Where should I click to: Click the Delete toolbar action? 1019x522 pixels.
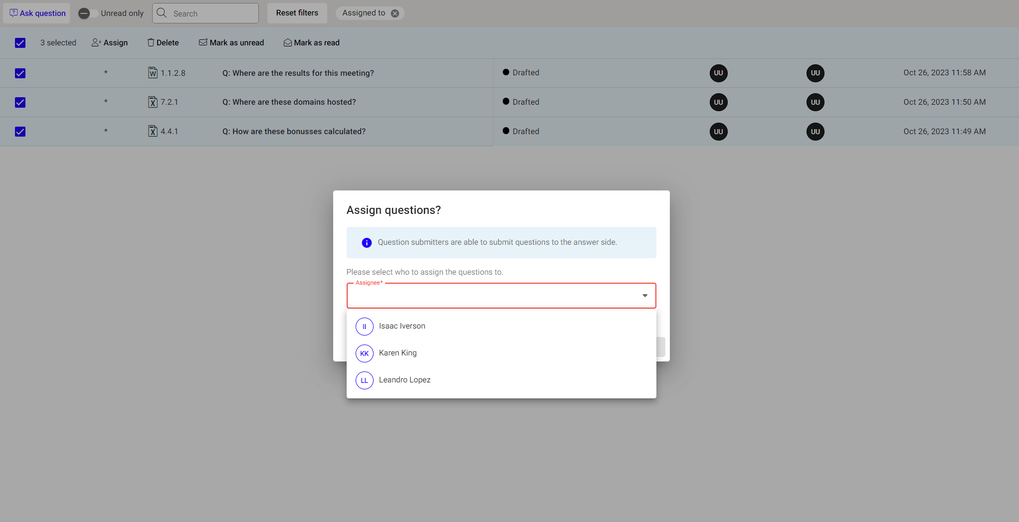pyautogui.click(x=163, y=43)
